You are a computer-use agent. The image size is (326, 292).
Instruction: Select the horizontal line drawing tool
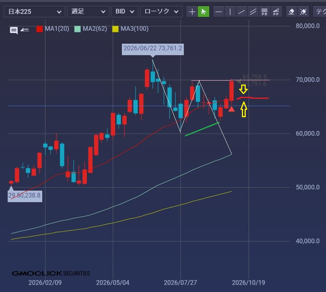point(218,12)
